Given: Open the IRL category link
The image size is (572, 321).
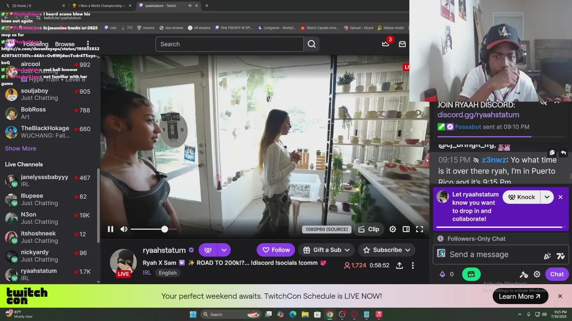Looking at the screenshot, I should (147, 273).
